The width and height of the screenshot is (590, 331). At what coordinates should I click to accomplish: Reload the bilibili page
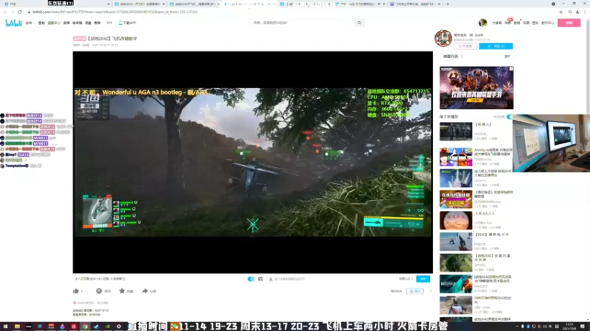20,12
